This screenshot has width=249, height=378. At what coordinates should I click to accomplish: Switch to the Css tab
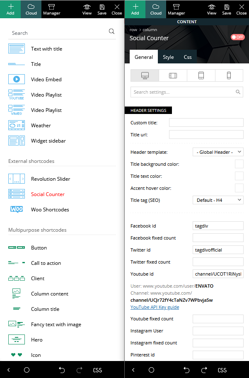[188, 57]
